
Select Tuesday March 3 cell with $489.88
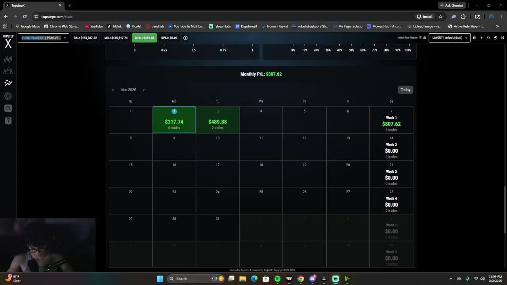(x=217, y=120)
